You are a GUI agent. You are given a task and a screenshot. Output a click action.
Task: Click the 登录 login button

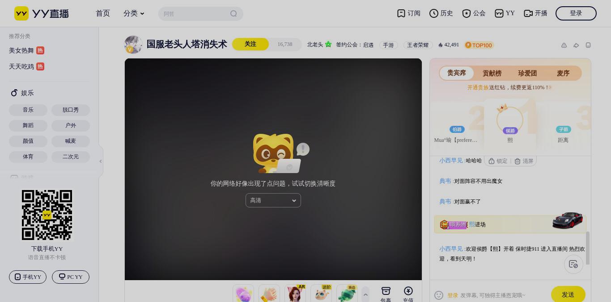(576, 13)
